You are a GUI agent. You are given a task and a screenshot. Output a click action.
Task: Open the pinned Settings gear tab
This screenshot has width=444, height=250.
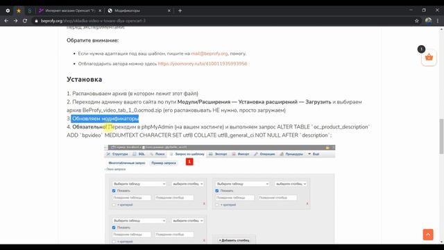(x=8, y=10)
